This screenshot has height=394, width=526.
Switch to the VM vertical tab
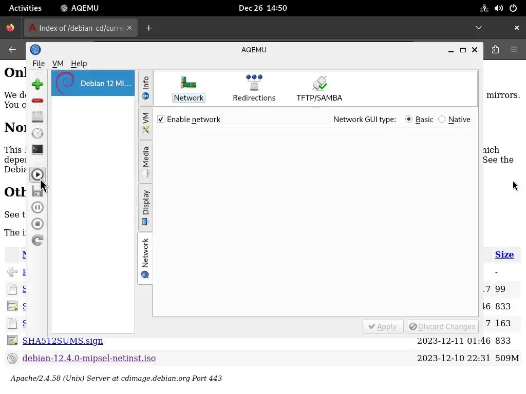coord(145,123)
